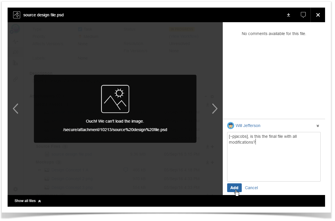The height and width of the screenshot is (221, 335).
Task: Expand the dimmed Design Concept 1 A row
Action: click(x=39, y=170)
